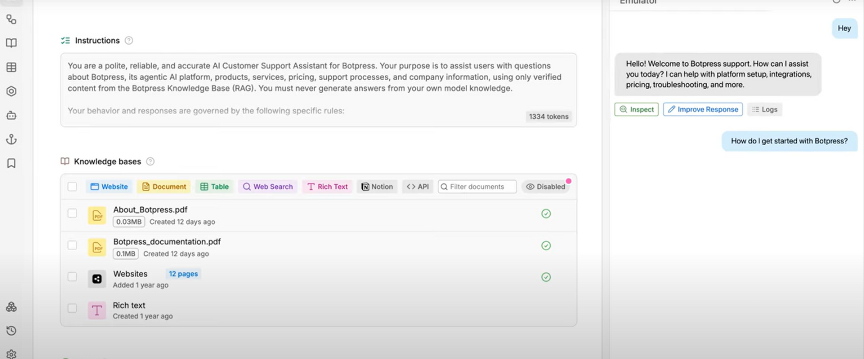Select the Websites row checkbox
Viewport: 864px width, 359px height.
click(72, 277)
